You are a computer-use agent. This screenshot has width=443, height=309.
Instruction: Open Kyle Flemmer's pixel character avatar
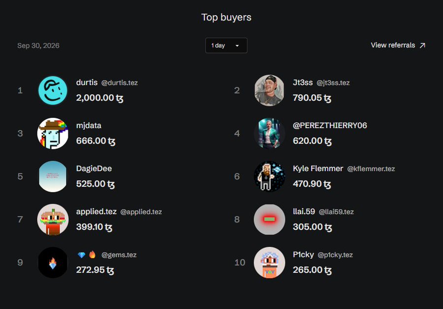(270, 176)
